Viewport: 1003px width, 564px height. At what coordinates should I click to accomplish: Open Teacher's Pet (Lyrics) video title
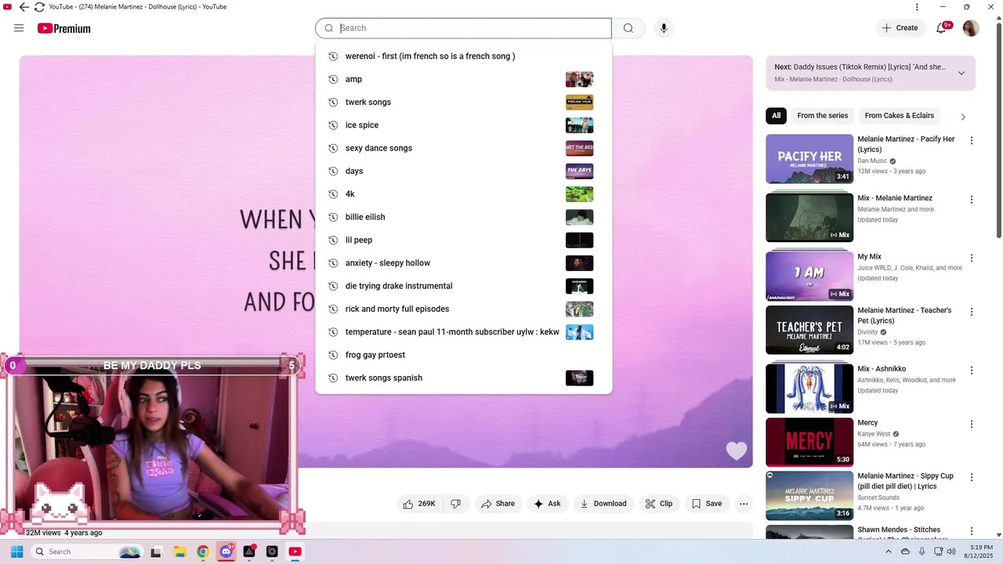pos(904,315)
